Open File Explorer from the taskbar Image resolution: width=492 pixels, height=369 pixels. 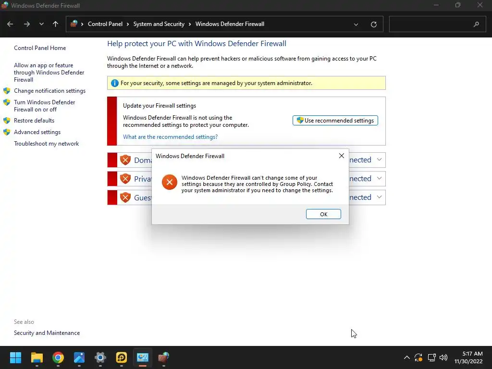[37, 357]
